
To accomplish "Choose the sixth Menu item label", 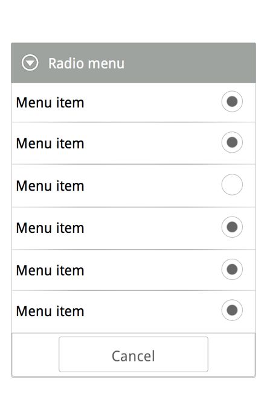I will [x=50, y=311].
